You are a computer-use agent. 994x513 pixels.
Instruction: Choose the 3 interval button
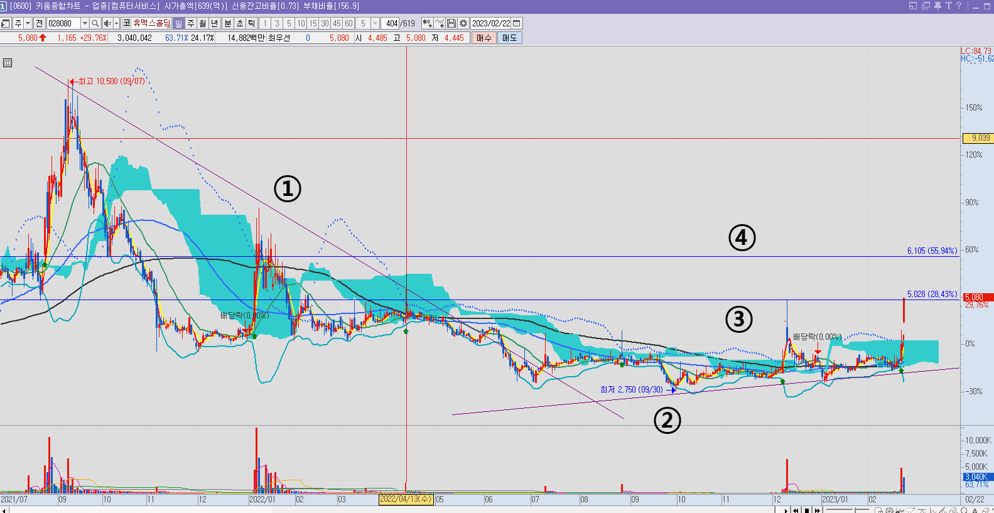coord(277,23)
